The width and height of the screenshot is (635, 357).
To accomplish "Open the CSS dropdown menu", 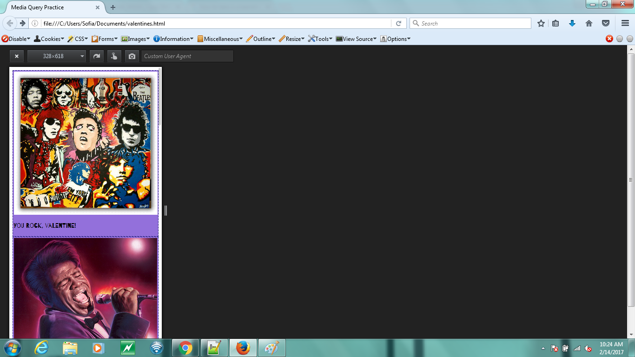I will point(78,39).
